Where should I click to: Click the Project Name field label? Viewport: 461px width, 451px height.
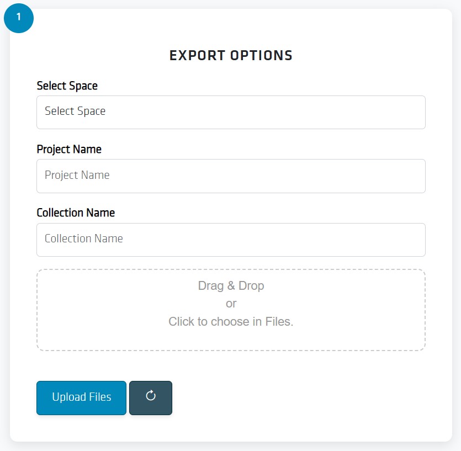[69, 149]
